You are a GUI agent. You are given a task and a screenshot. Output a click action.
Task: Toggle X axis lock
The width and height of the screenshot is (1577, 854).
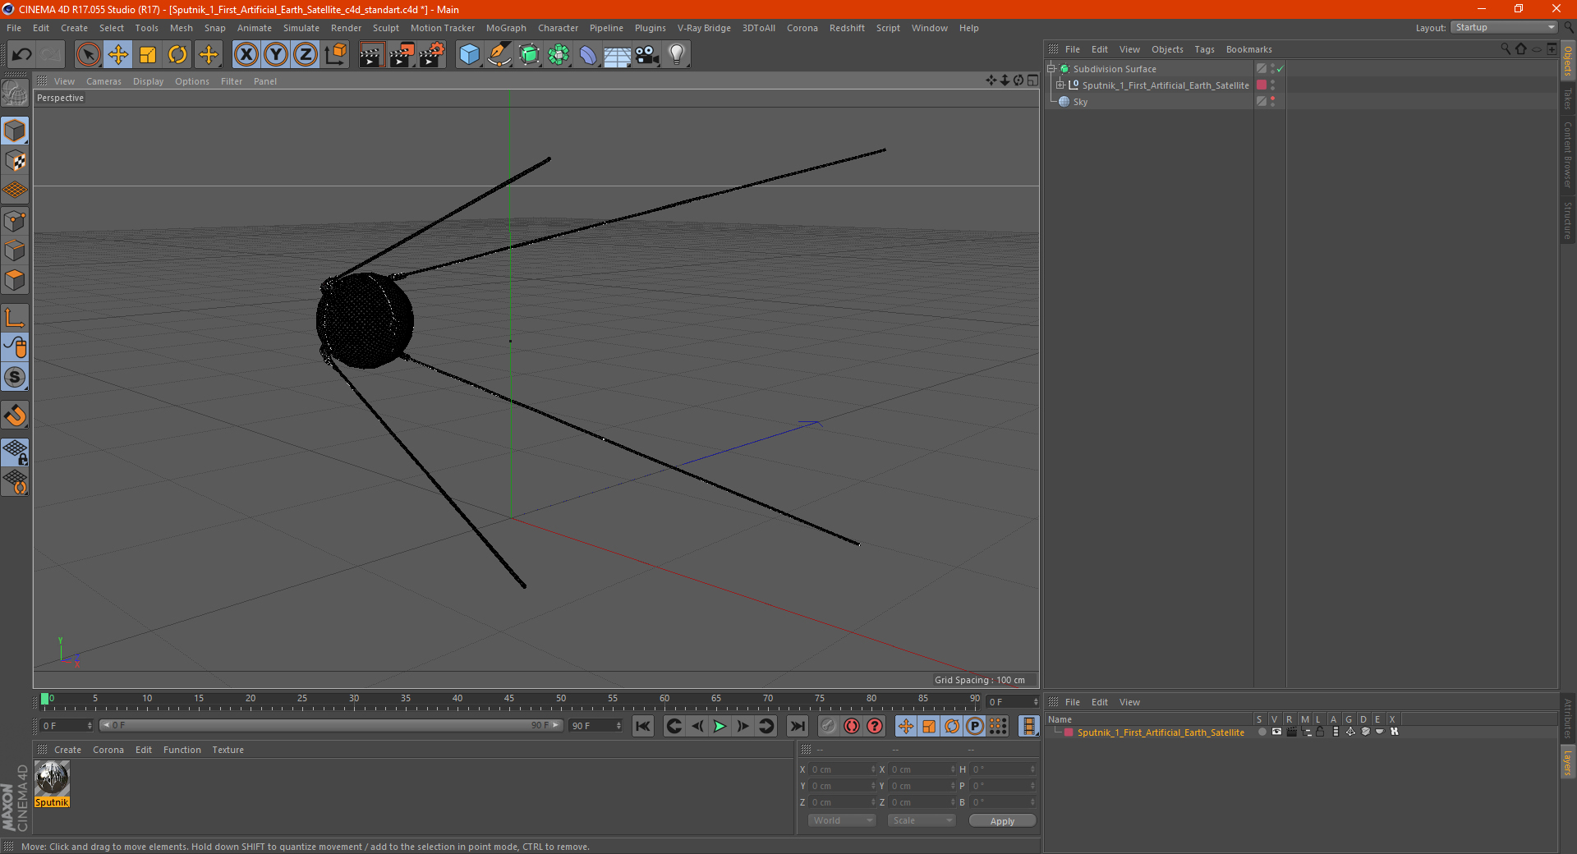[x=246, y=55]
